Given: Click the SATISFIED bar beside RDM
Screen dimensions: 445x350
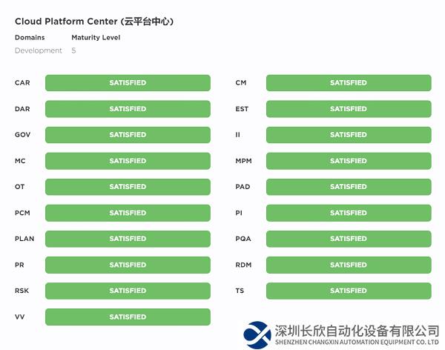Looking at the screenshot, I should (349, 265).
